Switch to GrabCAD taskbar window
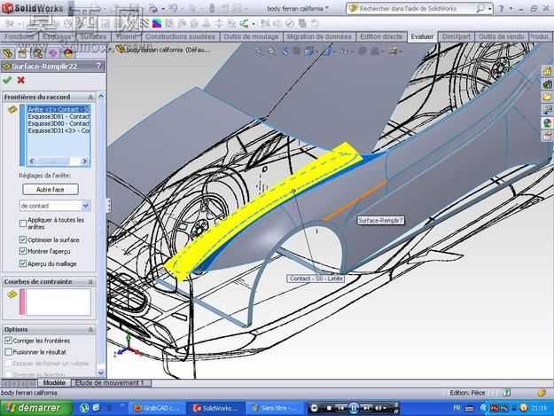 [x=157, y=408]
